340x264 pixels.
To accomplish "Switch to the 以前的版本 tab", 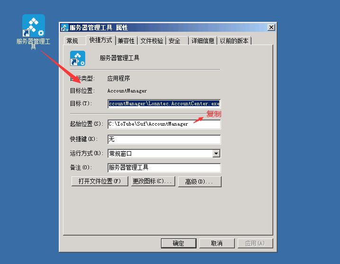I will 234,41.
